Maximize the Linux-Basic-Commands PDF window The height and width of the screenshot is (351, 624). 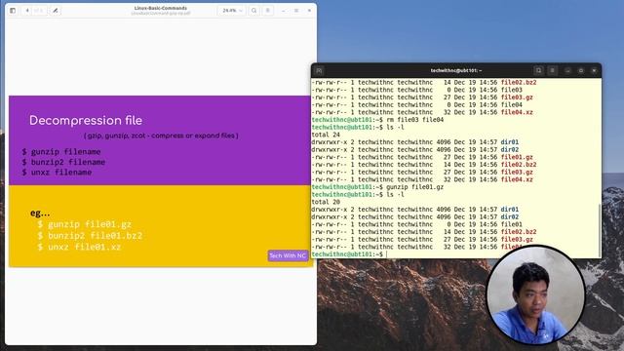click(x=296, y=11)
